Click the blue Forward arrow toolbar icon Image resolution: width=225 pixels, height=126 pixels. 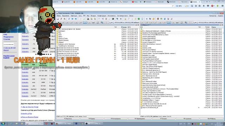[76, 19]
